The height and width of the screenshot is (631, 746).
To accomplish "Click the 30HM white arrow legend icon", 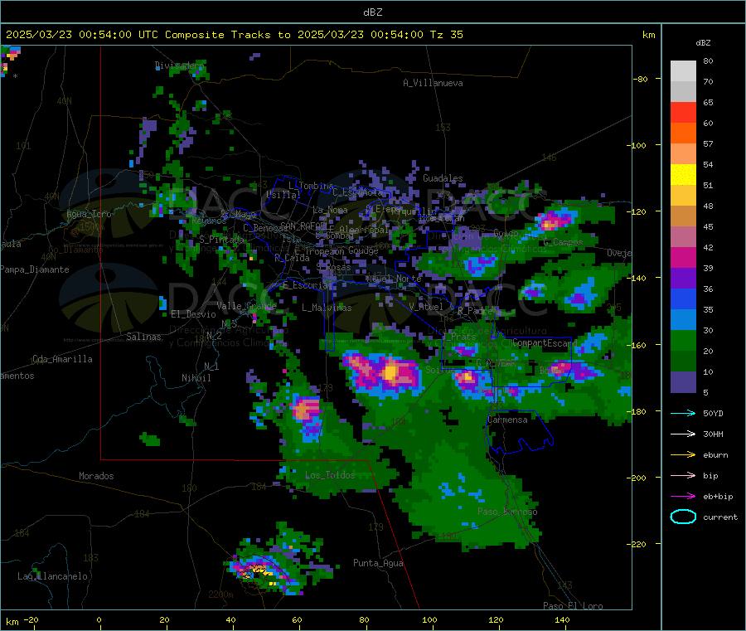I will click(x=683, y=434).
